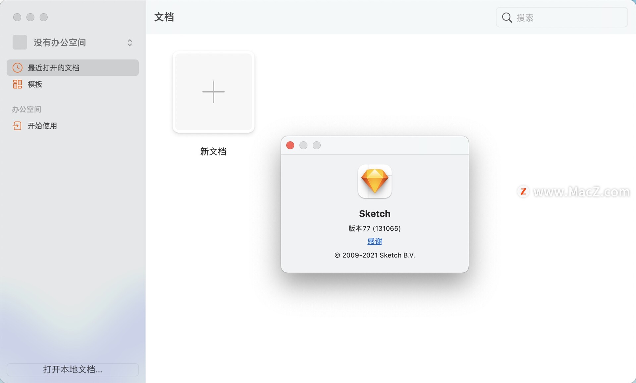Click the 办公空间 section header
This screenshot has height=383, width=636.
[26, 109]
